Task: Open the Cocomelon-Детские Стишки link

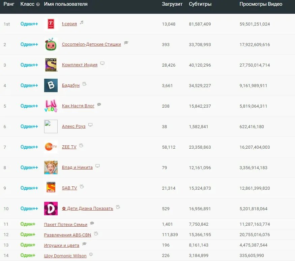Action: coord(91,44)
